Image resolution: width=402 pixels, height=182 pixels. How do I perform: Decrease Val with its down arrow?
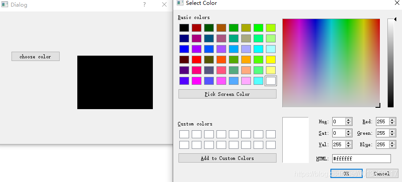348,147
